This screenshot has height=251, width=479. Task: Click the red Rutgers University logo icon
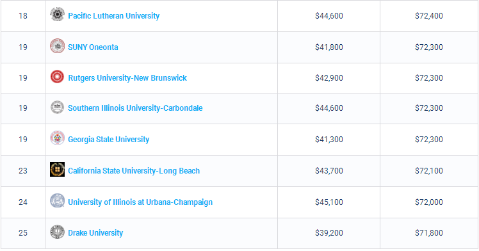(x=57, y=77)
